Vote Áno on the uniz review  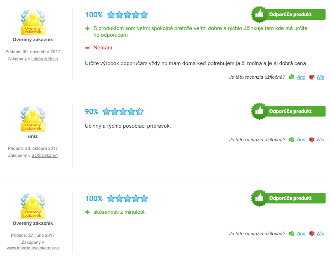pyautogui.click(x=301, y=140)
